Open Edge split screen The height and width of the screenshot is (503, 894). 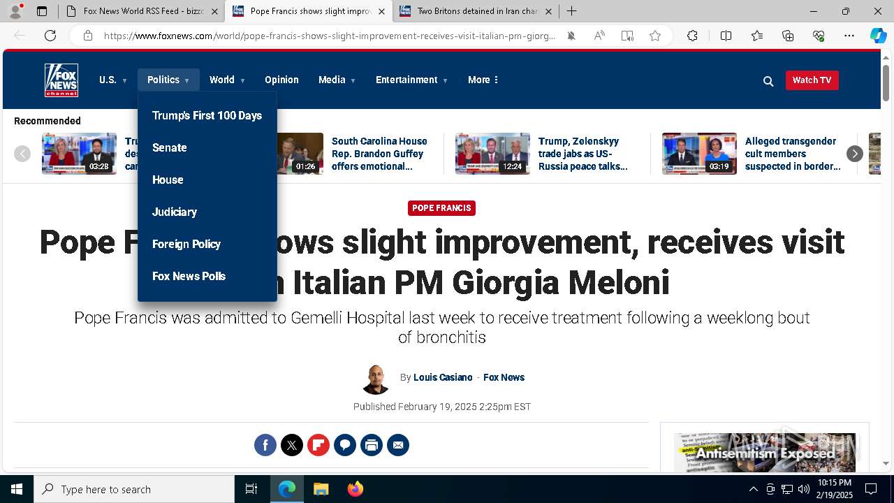[x=726, y=36]
